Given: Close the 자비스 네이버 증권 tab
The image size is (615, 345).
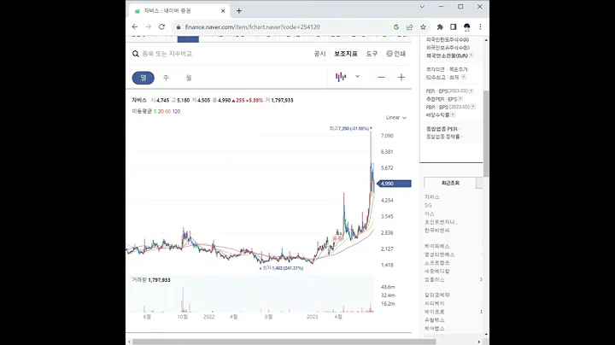Looking at the screenshot, I should (x=223, y=11).
